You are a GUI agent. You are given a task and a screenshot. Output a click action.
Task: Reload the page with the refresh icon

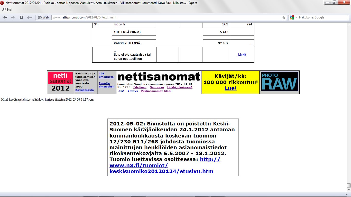21,17
